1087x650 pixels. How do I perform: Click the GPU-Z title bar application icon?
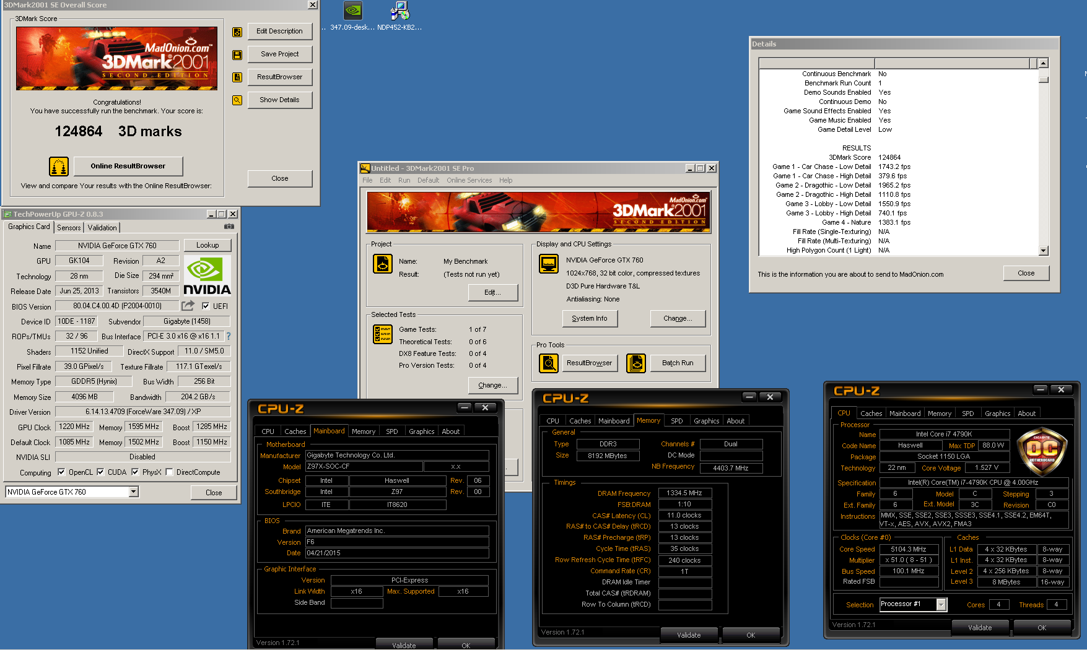pos(8,214)
